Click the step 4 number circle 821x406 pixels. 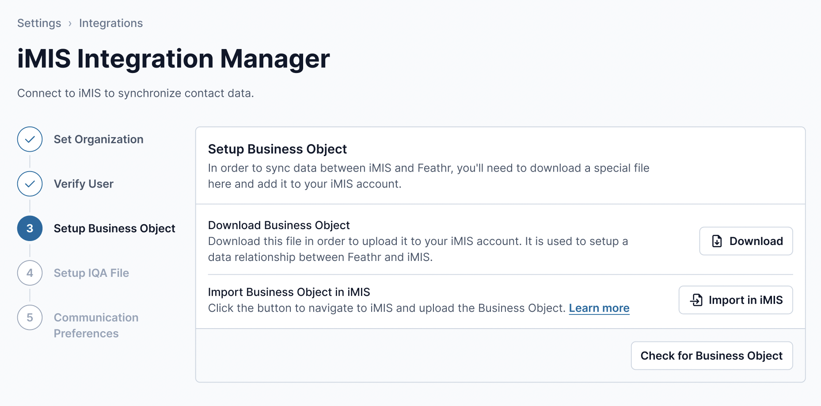pyautogui.click(x=30, y=273)
